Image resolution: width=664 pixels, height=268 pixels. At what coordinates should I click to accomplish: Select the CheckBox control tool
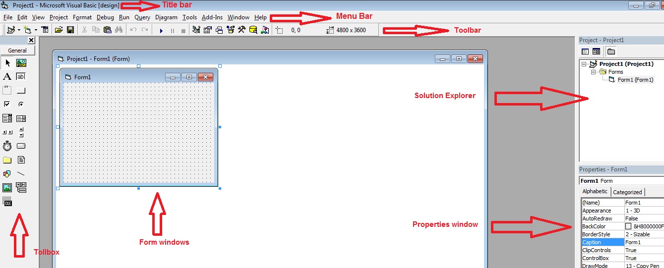pyautogui.click(x=7, y=104)
